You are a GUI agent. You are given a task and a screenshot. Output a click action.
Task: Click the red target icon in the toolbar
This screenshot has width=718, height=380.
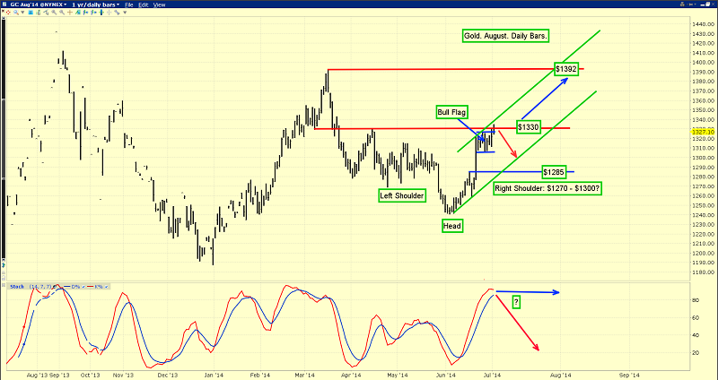point(8,13)
